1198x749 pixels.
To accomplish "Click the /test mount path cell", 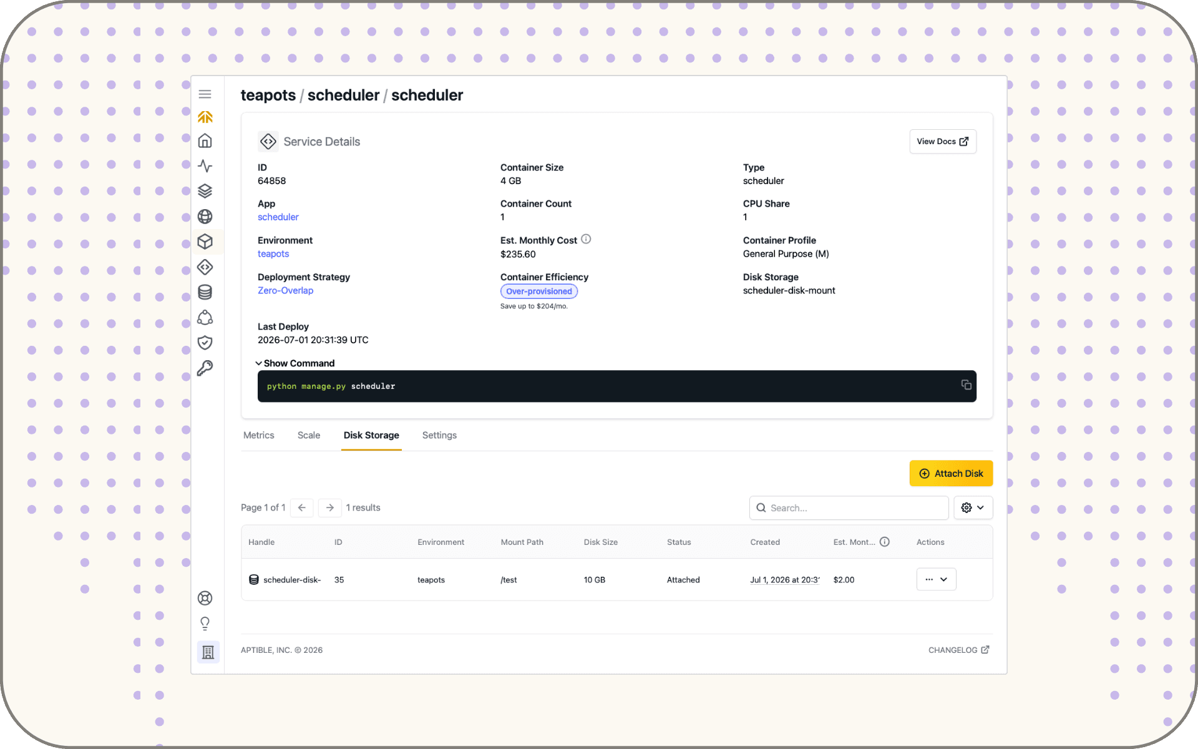I will (509, 580).
